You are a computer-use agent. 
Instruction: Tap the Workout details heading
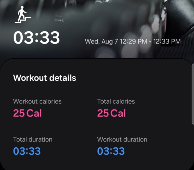(x=45, y=78)
